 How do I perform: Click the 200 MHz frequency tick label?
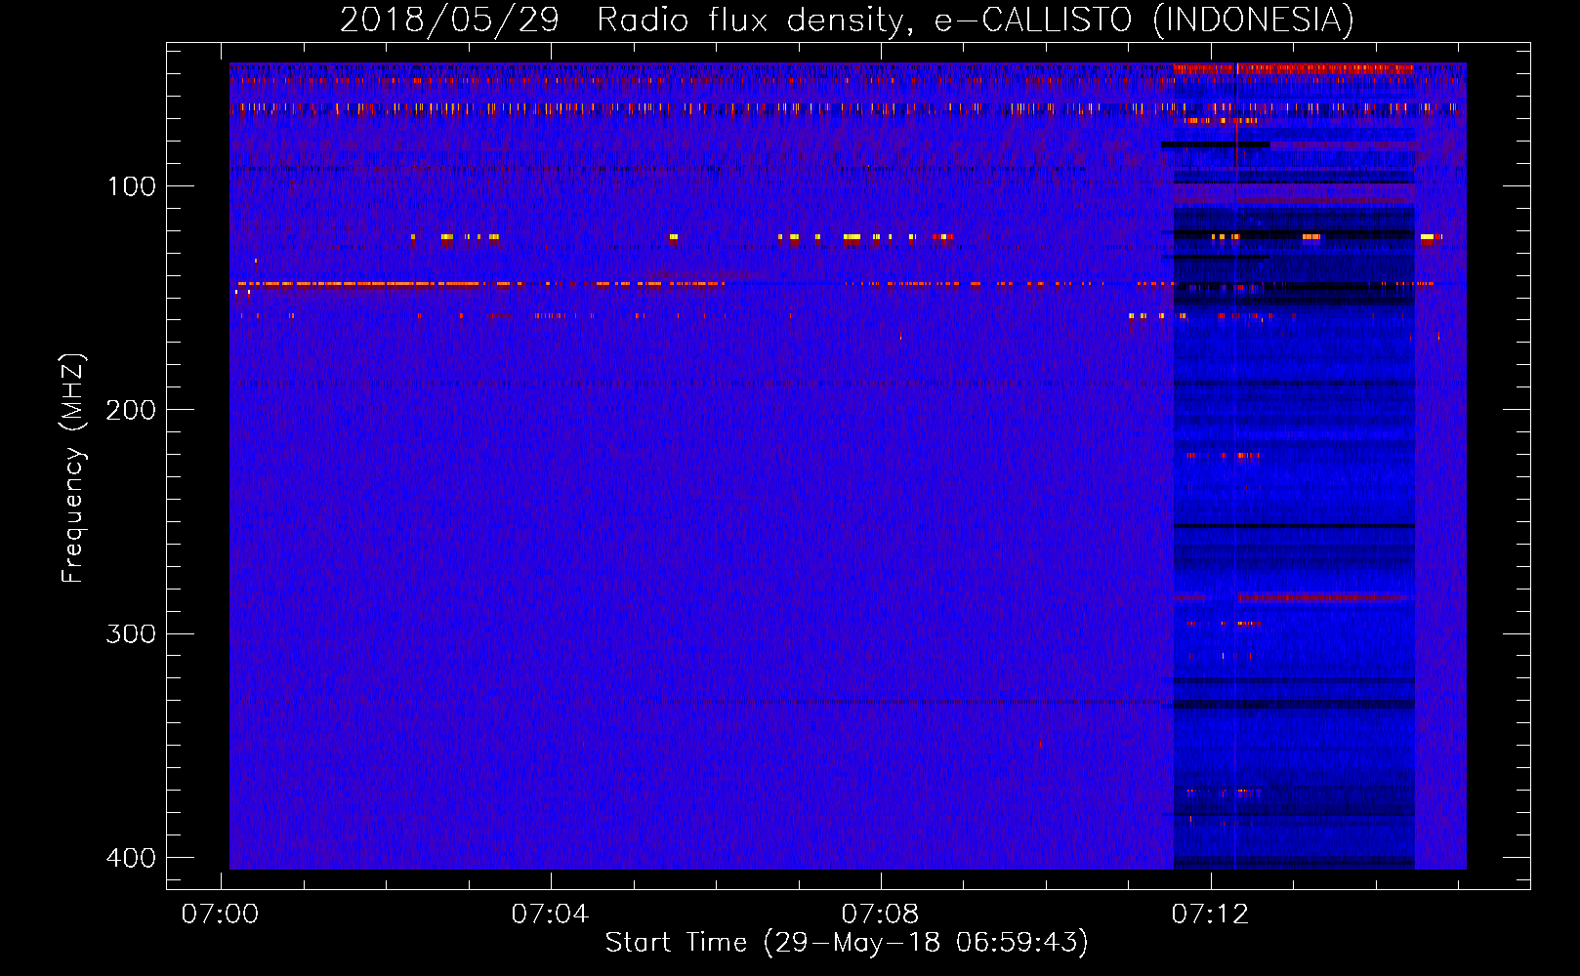click(131, 410)
